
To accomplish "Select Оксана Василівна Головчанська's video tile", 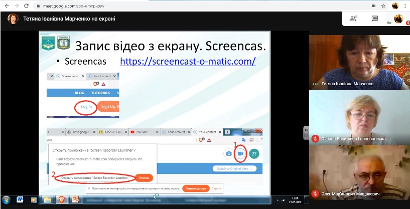I will point(359,118).
